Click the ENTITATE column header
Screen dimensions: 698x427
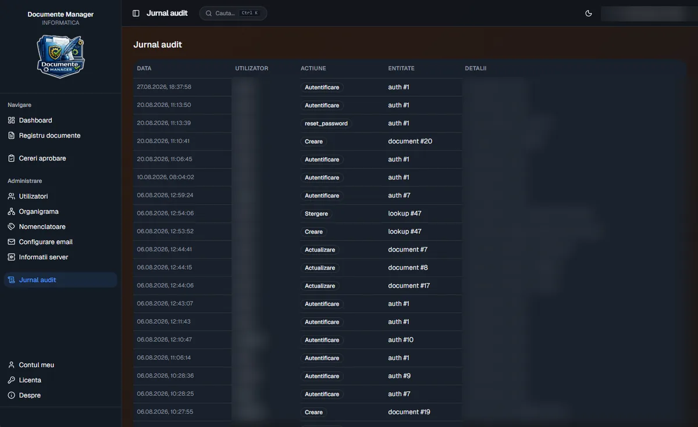[x=401, y=69]
